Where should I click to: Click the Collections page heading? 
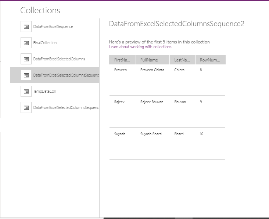pyautogui.click(x=40, y=10)
